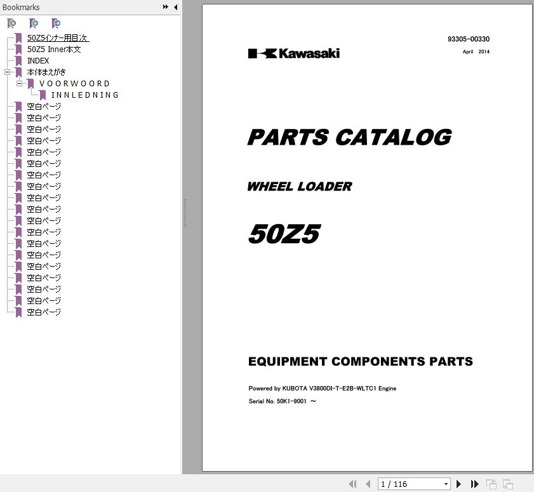This screenshot has width=534, height=492.
Task: Open the page number dropdown arrow
Action: click(x=446, y=484)
